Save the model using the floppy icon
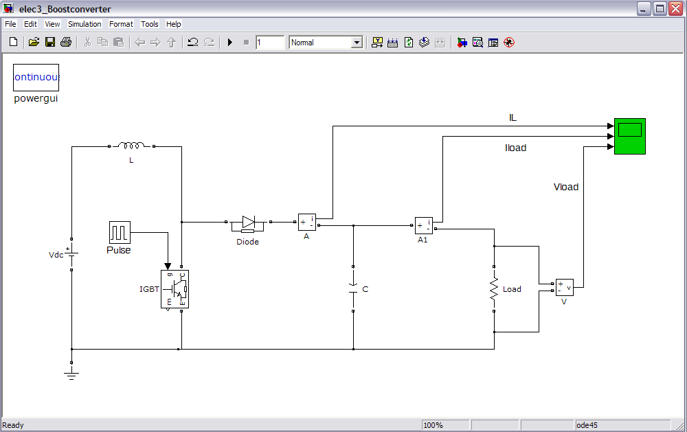 click(x=49, y=43)
